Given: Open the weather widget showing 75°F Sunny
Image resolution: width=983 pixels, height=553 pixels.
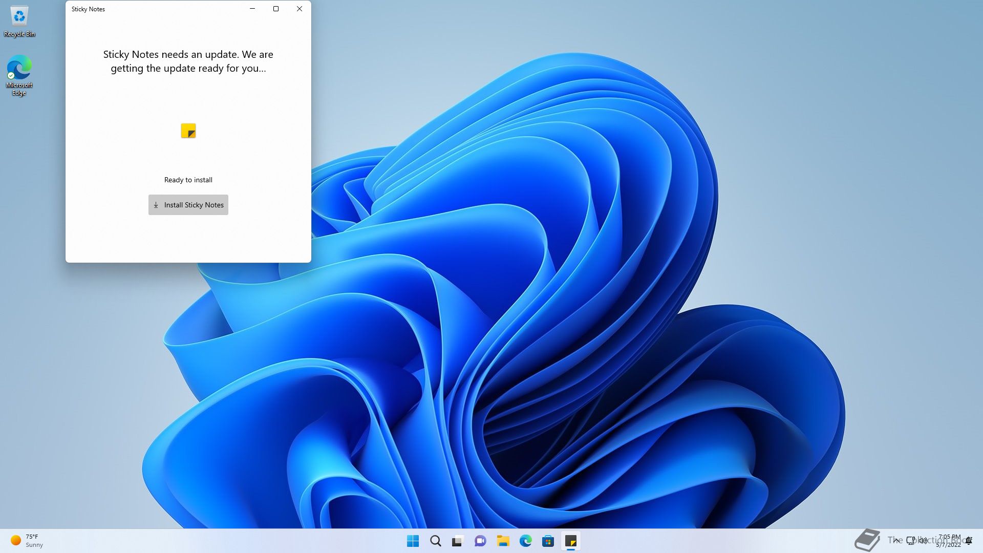Looking at the screenshot, I should click(26, 540).
